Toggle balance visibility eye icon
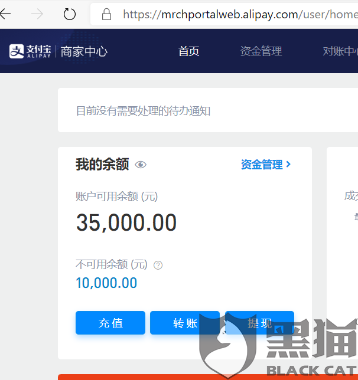Viewport: 358px width, 380px height. [x=141, y=165]
